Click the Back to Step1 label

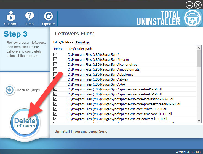[28, 90]
